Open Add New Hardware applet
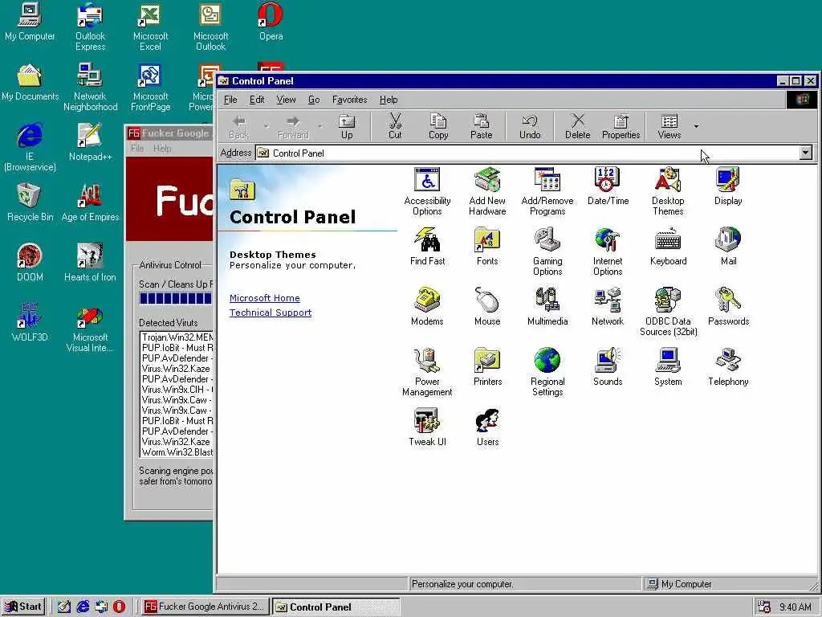This screenshot has height=617, width=822. click(x=487, y=191)
